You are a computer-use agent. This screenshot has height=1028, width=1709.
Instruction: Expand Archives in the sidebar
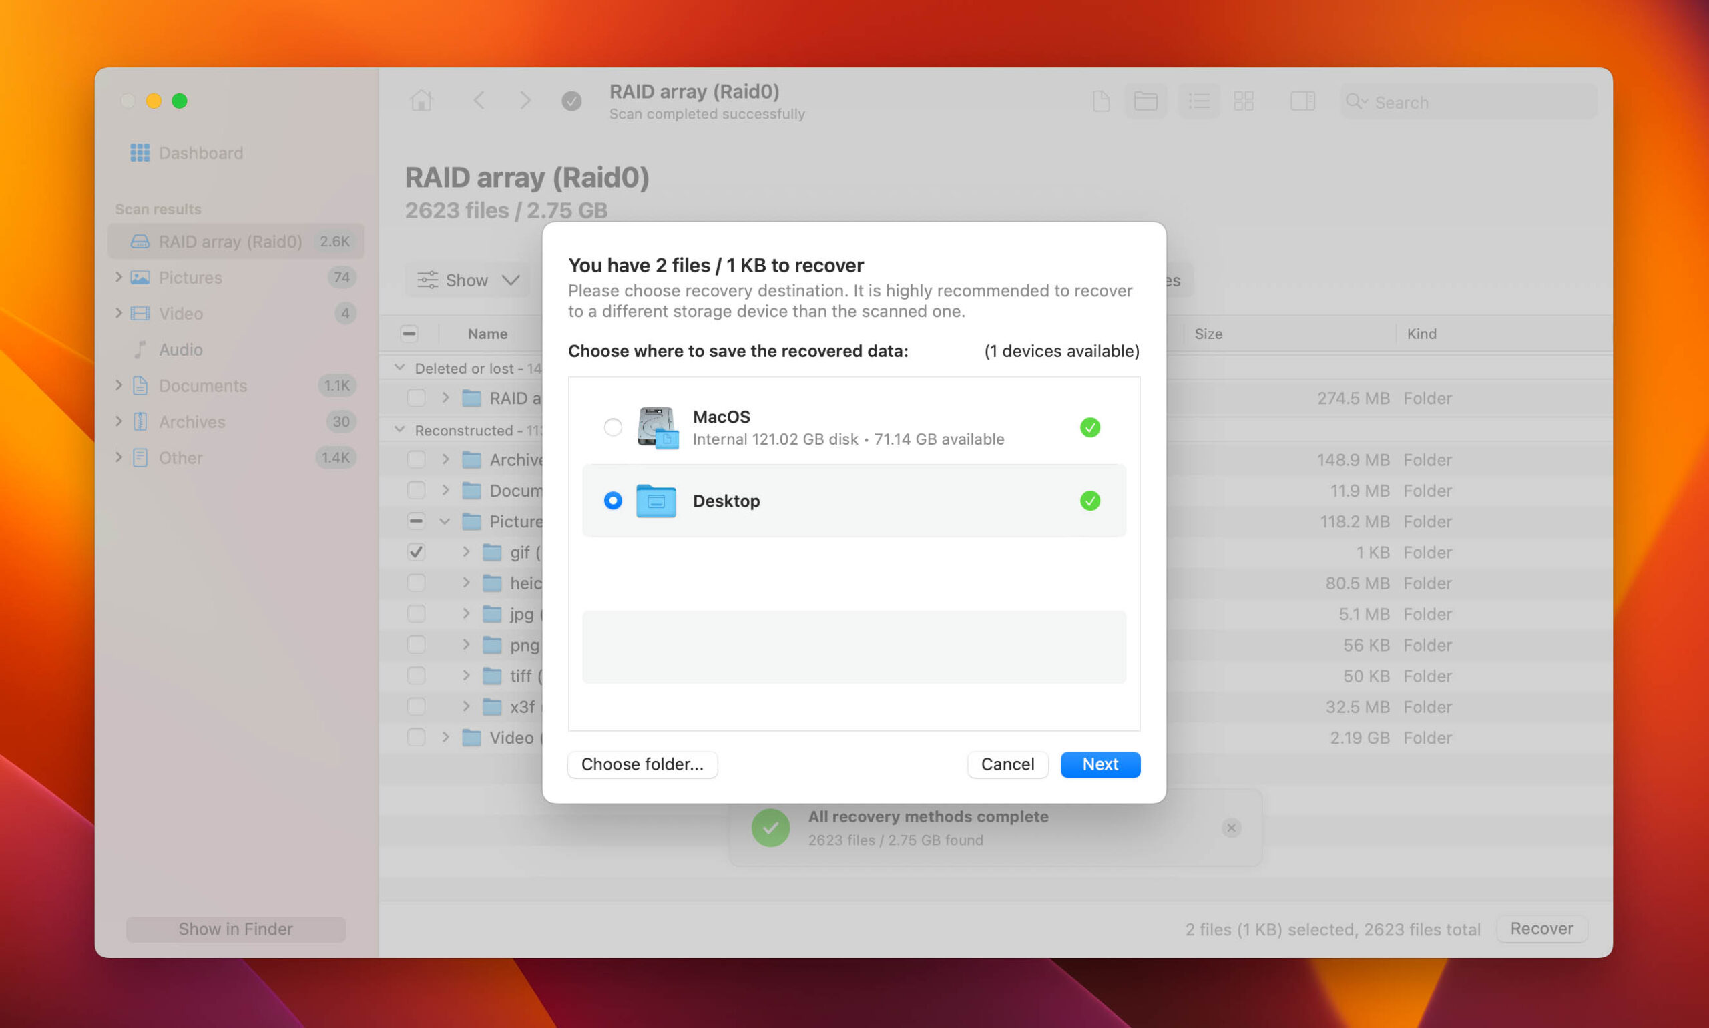point(118,421)
